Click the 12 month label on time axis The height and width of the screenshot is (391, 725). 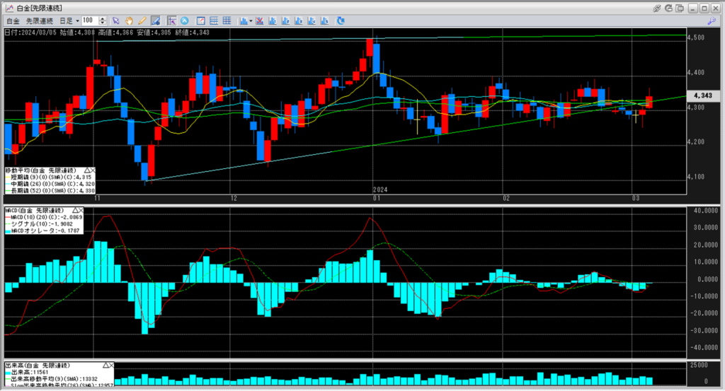(234, 199)
